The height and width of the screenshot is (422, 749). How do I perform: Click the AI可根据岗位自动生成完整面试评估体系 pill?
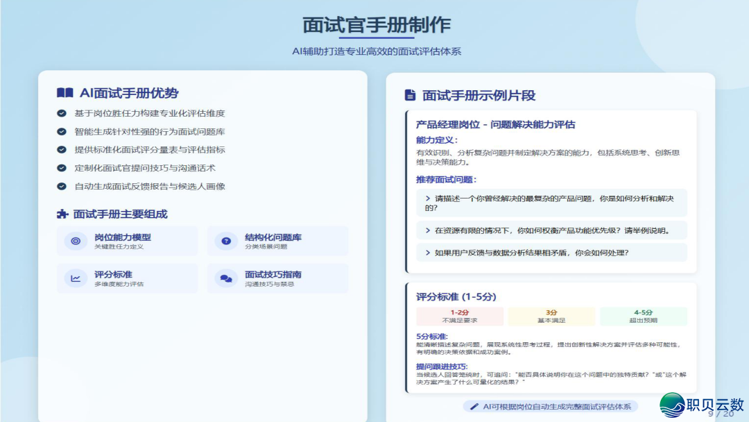550,406
